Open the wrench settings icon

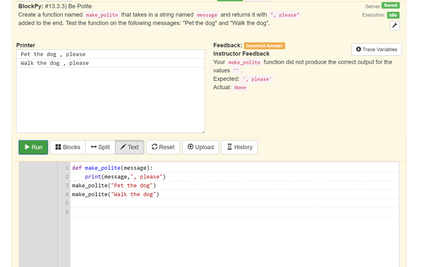click(395, 25)
